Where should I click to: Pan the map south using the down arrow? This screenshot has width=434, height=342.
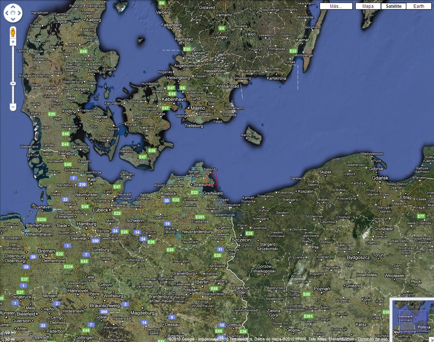click(13, 20)
